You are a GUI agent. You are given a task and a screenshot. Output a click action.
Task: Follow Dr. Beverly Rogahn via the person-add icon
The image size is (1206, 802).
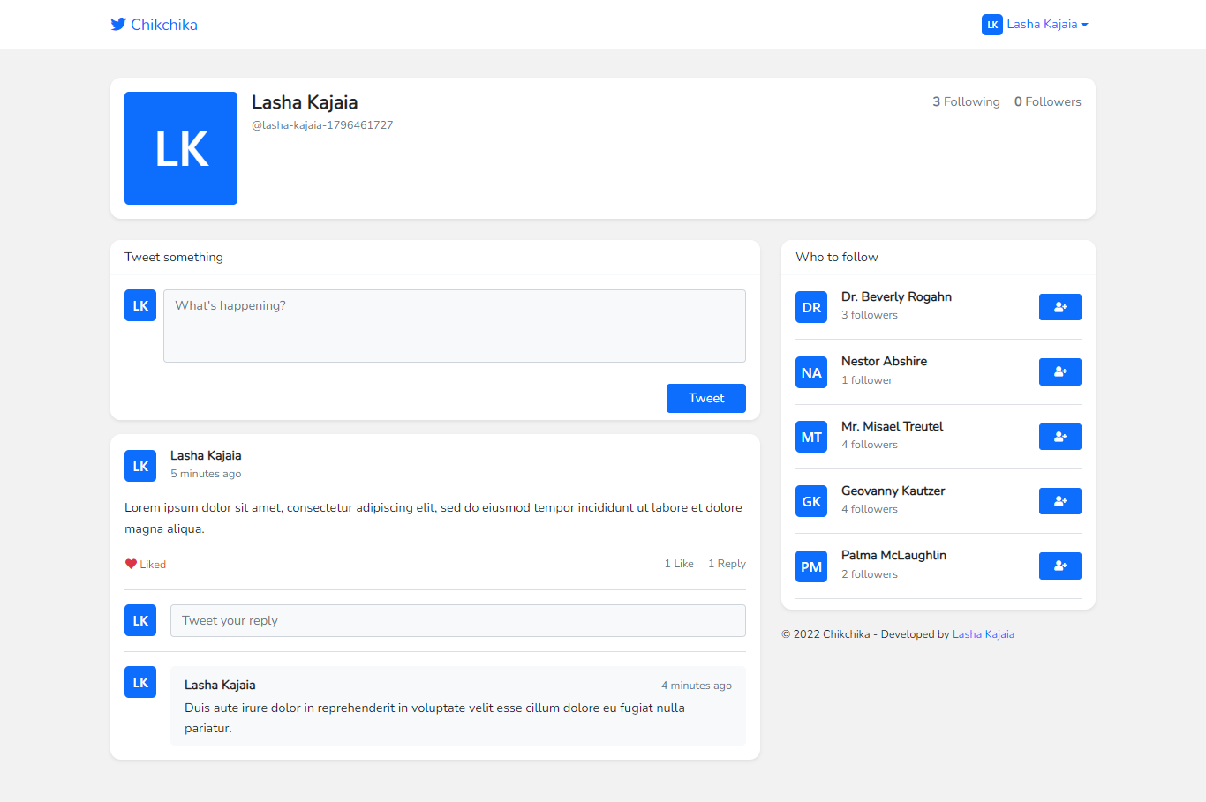pyautogui.click(x=1059, y=306)
